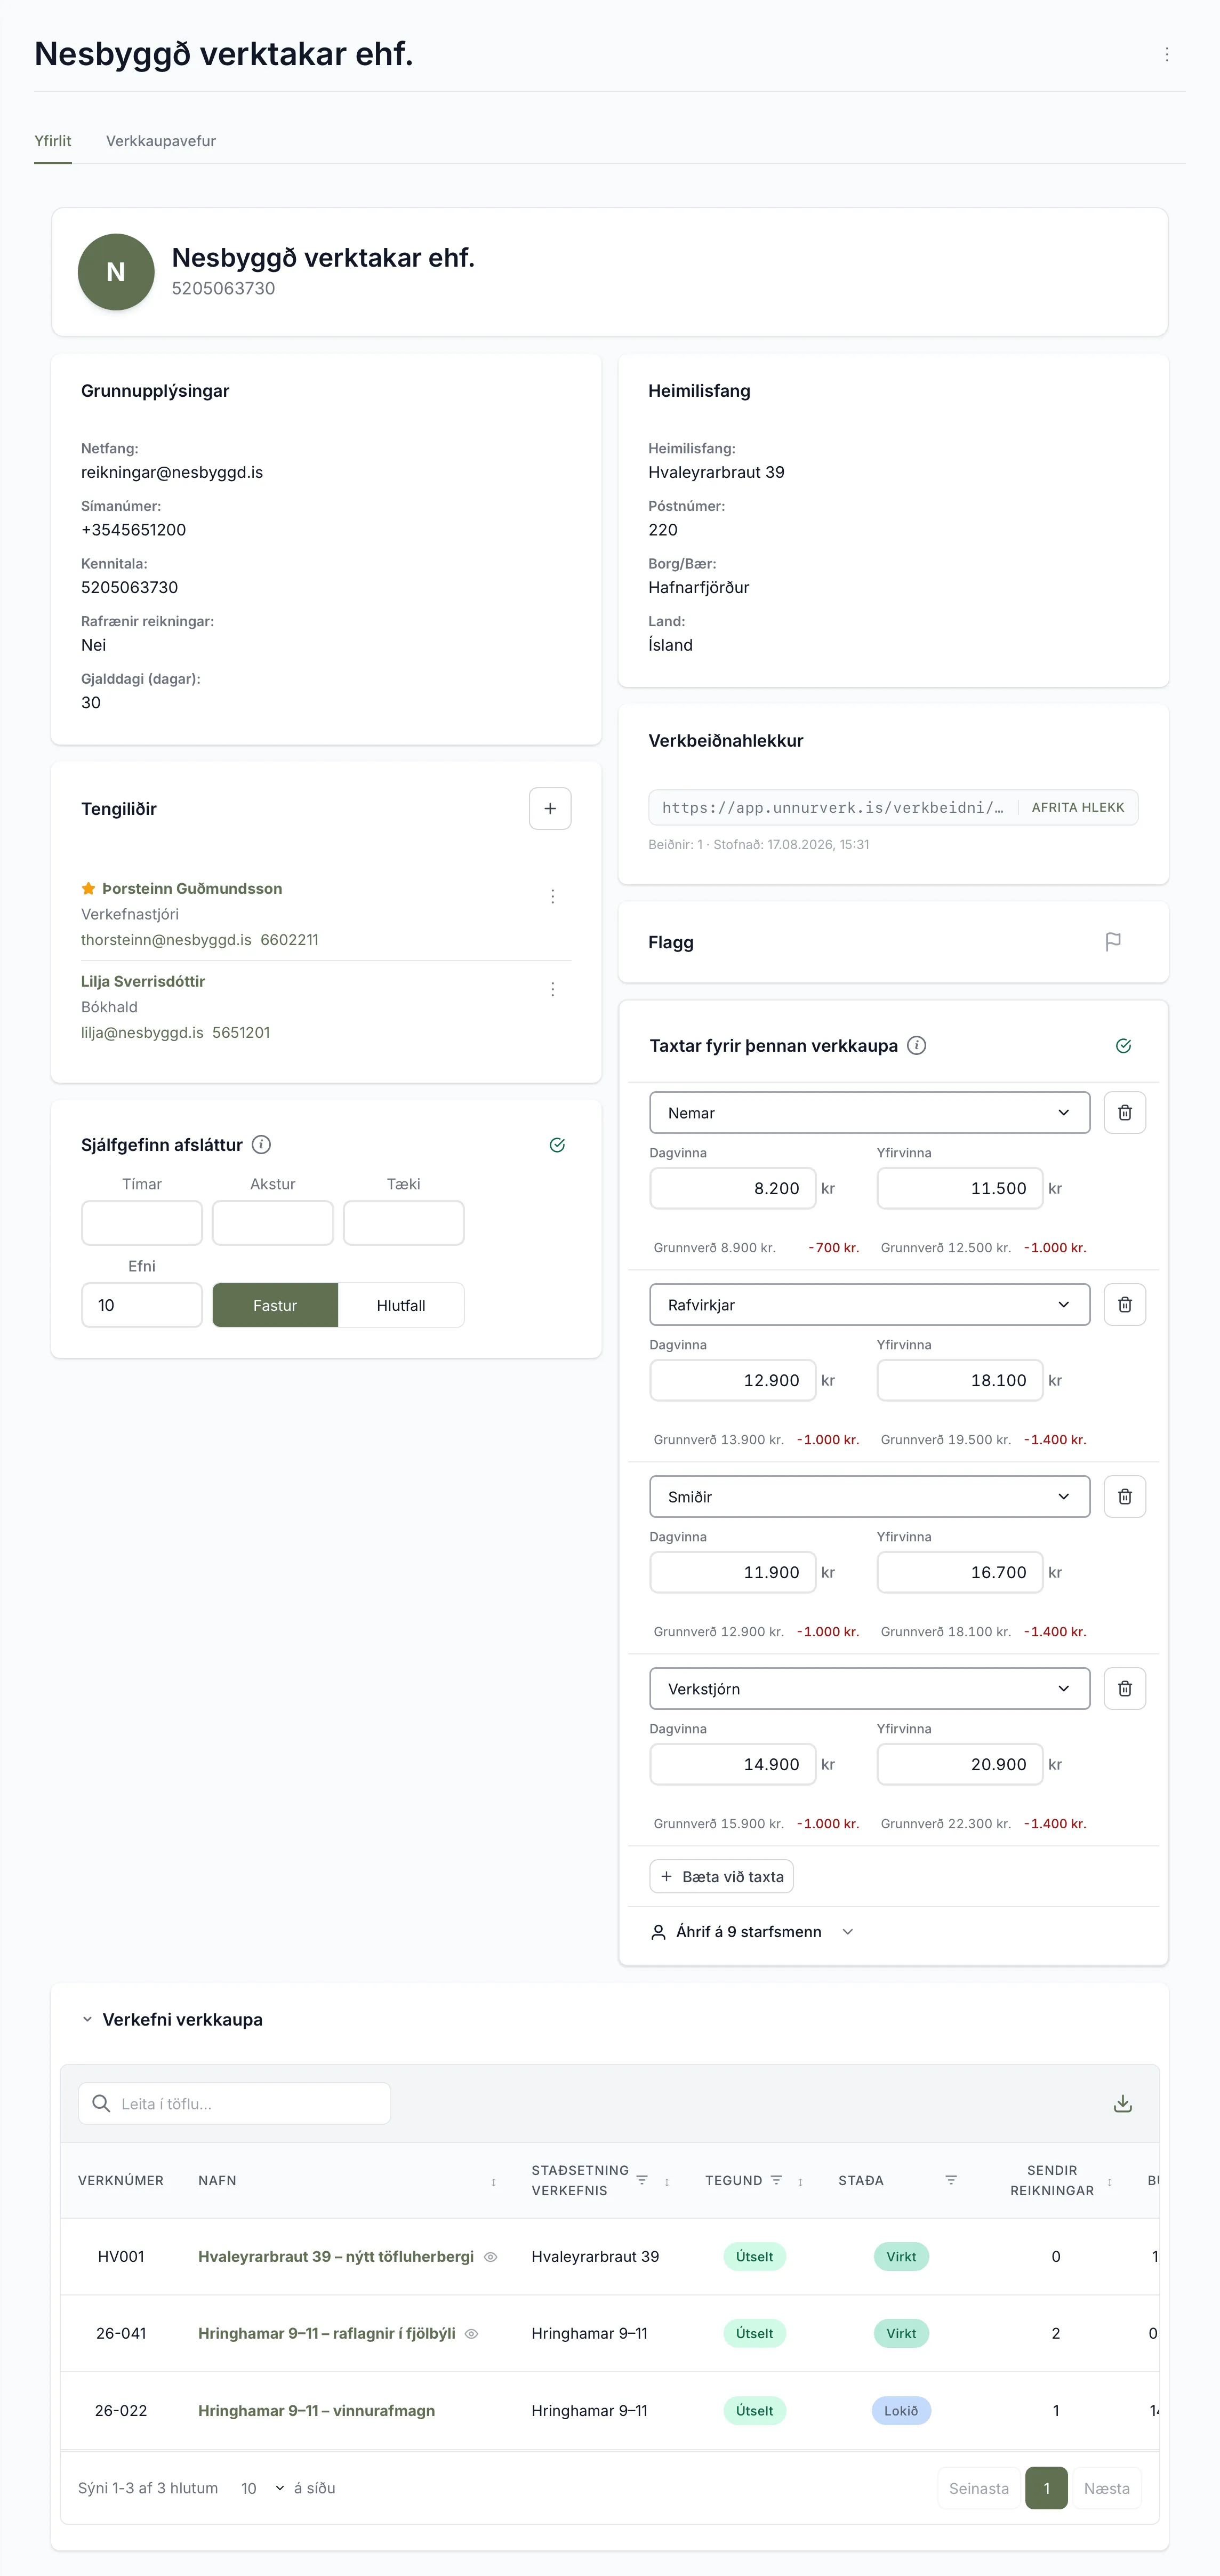This screenshot has height=2576, width=1220.
Task: Copy link with Afrita hlekk
Action: [1077, 807]
